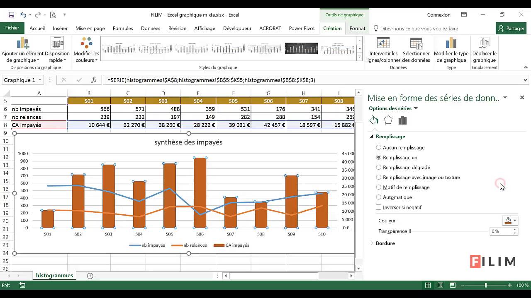Select Remplissage dégradé option
531x298 pixels.
(x=403, y=167)
